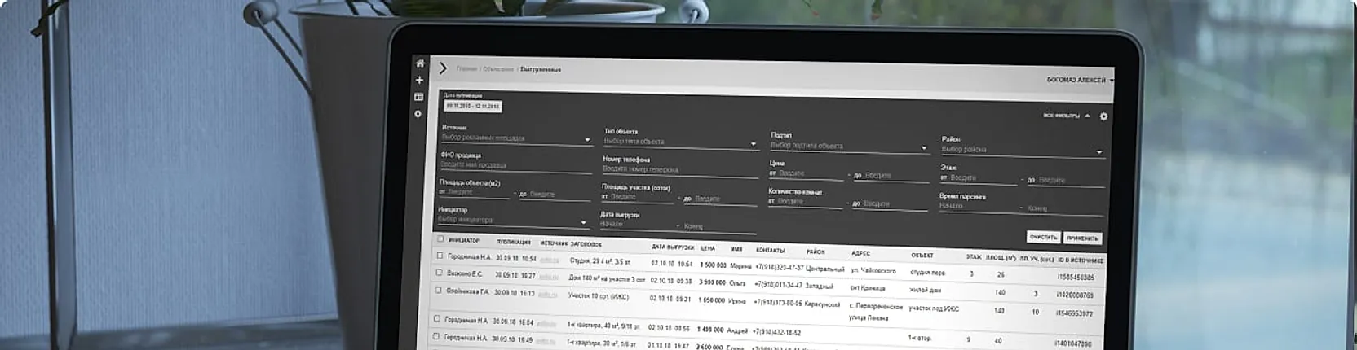Open filter settings gear icon
The image size is (1357, 350).
[x=1103, y=116]
